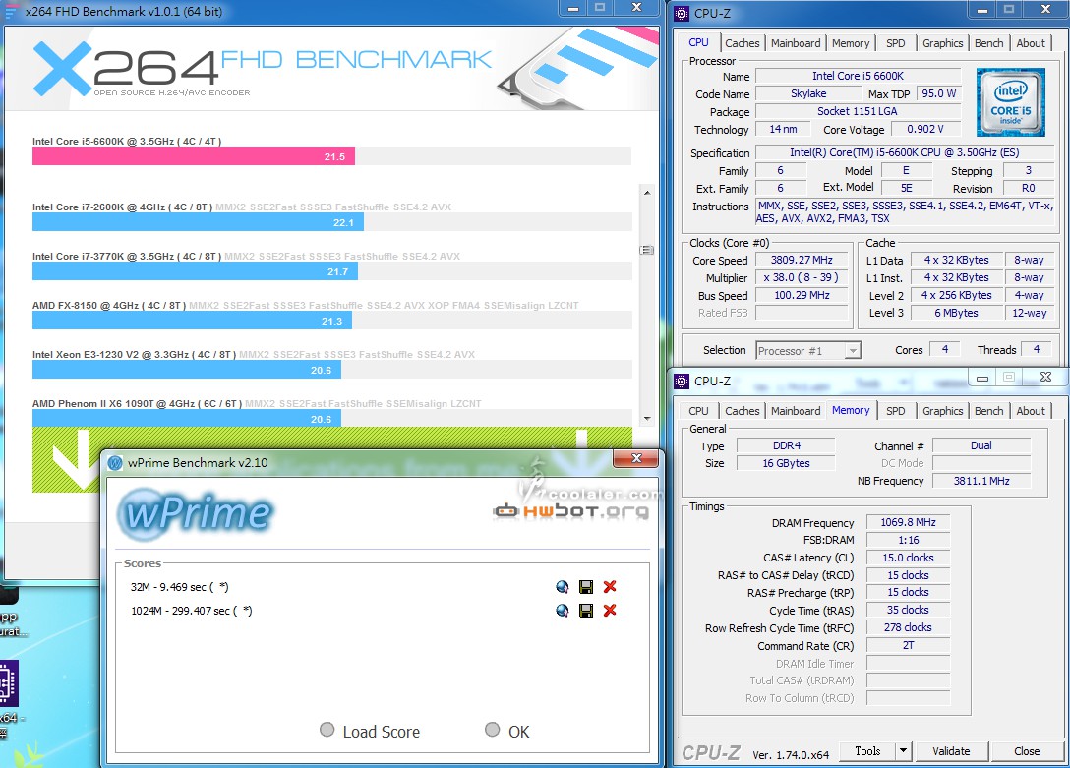
Task: Switch to CPU tab in the CPU-Z memory window
Action: coord(698,411)
